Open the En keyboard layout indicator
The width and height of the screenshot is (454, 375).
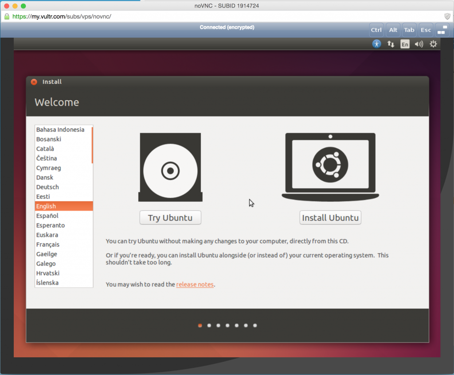[405, 44]
